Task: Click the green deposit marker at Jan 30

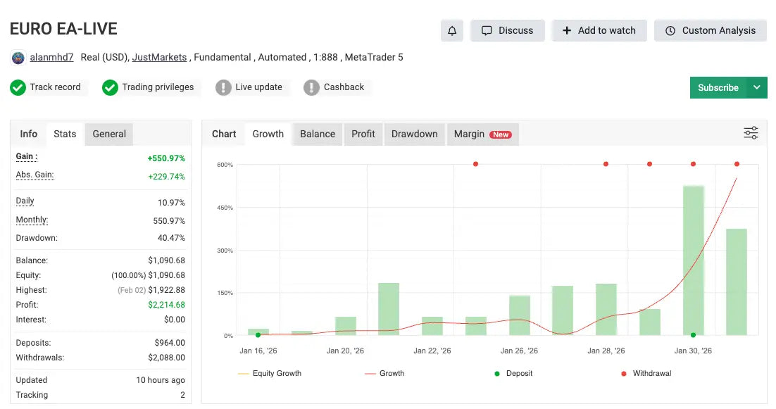Action: (694, 335)
